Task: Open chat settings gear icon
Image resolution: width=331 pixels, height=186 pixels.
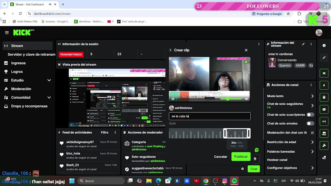Action: [242, 169]
